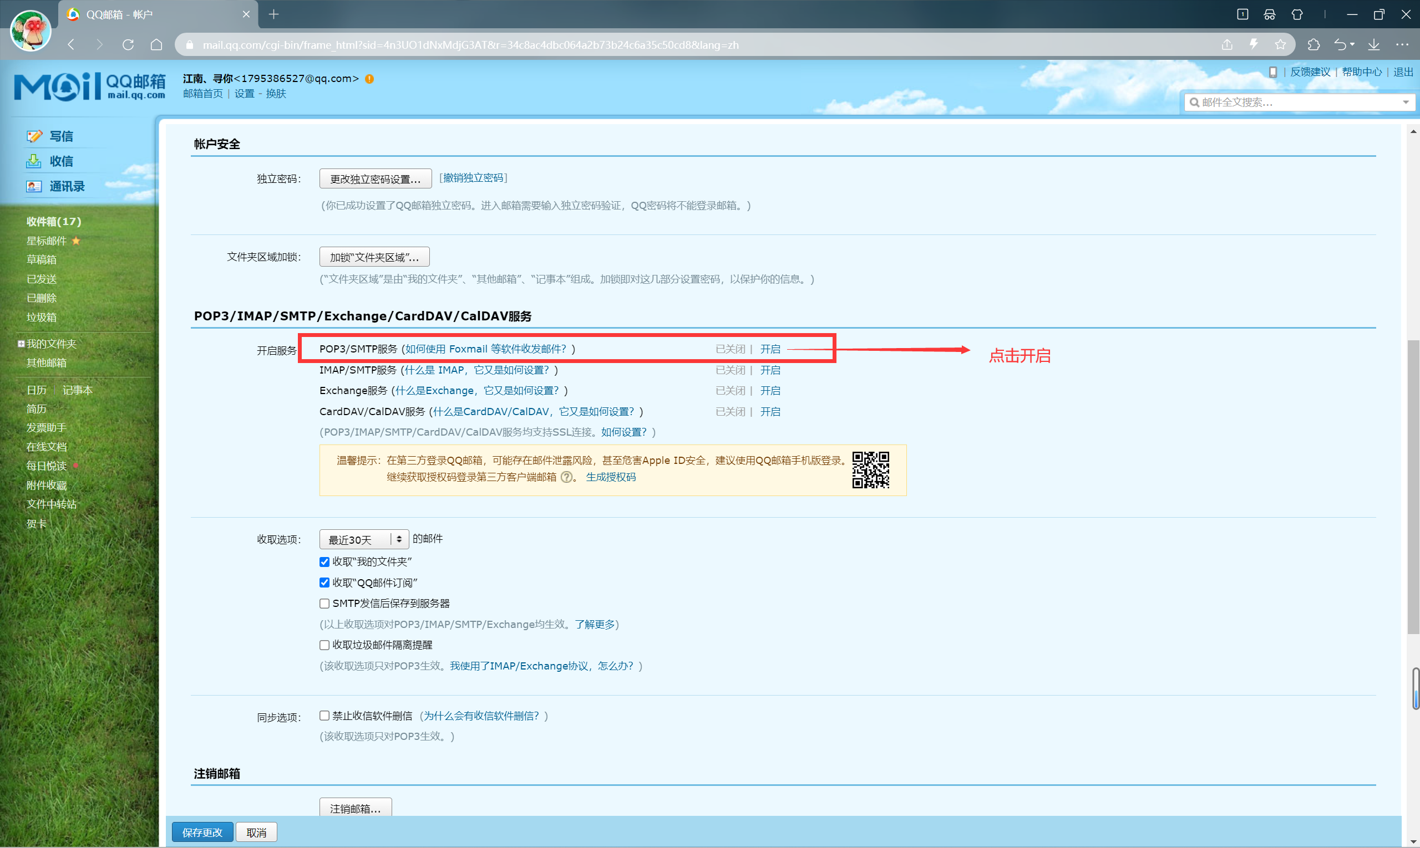Viewport: 1420px width, 848px height.
Task: Click the help question mark icon beside 邮箱
Action: pyautogui.click(x=566, y=477)
